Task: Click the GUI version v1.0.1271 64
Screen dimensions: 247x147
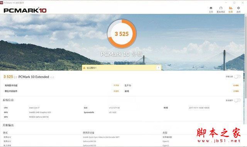Action: click(x=114, y=108)
